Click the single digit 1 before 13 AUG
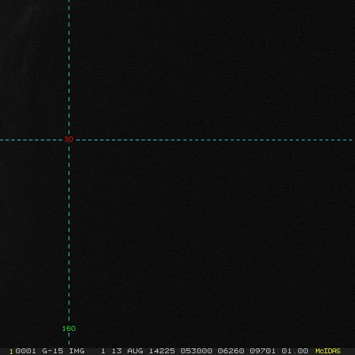 point(103,351)
